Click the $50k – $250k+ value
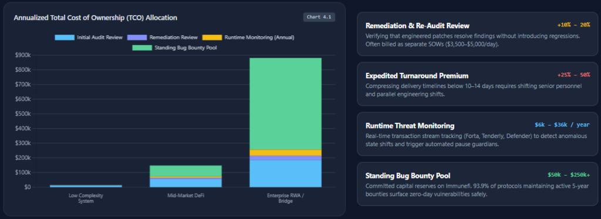 pyautogui.click(x=569, y=175)
